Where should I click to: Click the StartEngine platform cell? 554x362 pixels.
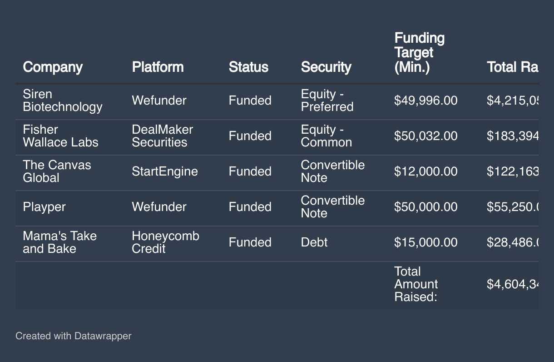pyautogui.click(x=164, y=171)
